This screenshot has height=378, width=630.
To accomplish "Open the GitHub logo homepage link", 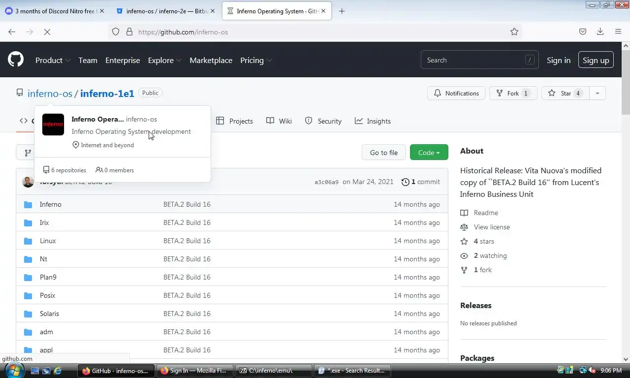I will pyautogui.click(x=16, y=60).
